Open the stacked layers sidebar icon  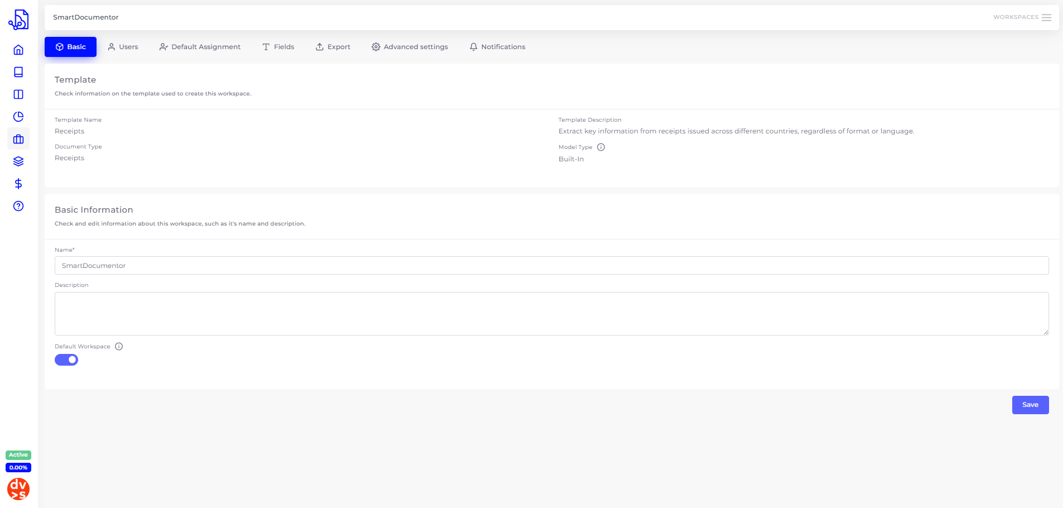point(18,161)
